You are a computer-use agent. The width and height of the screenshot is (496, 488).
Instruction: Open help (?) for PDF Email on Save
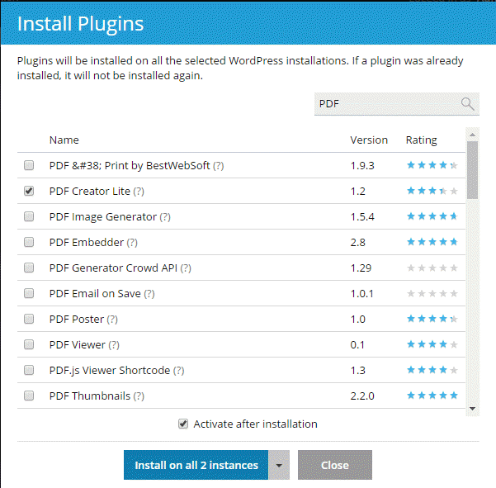tap(149, 294)
